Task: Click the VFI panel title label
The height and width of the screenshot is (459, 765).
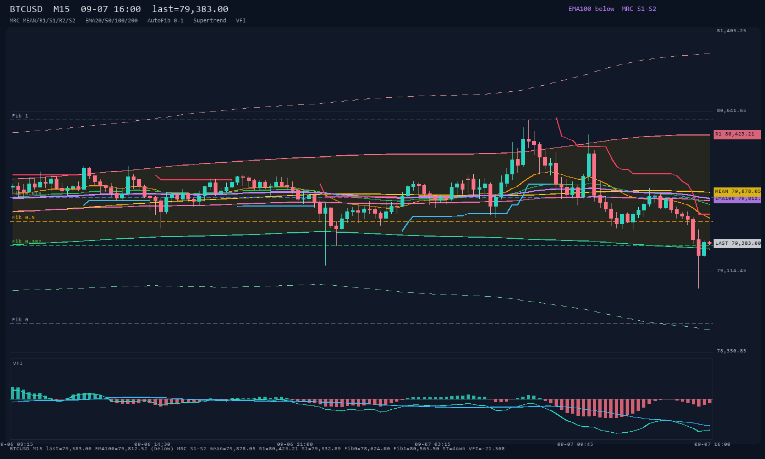Action: (18, 363)
